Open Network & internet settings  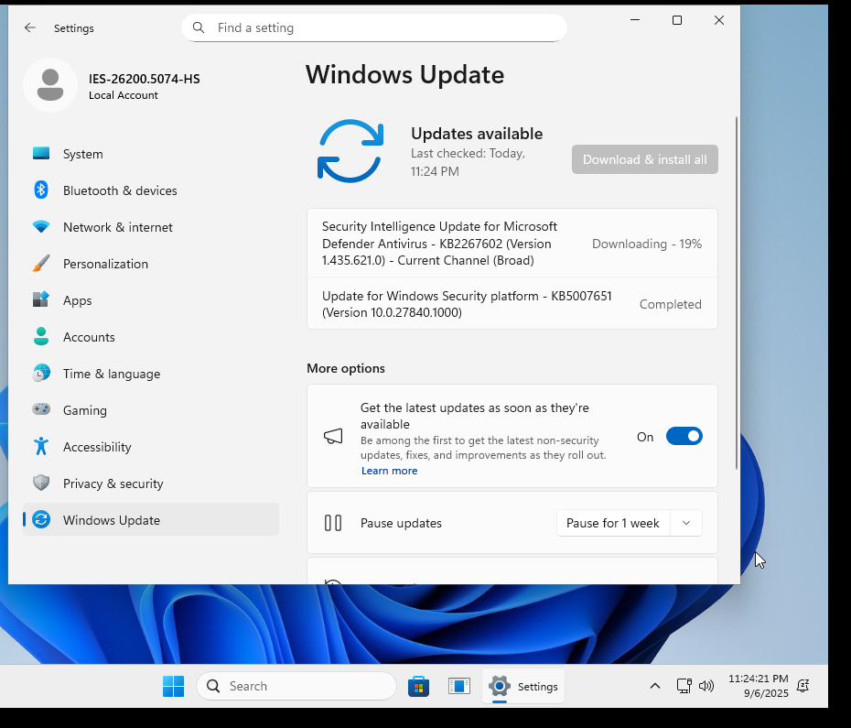tap(151, 227)
